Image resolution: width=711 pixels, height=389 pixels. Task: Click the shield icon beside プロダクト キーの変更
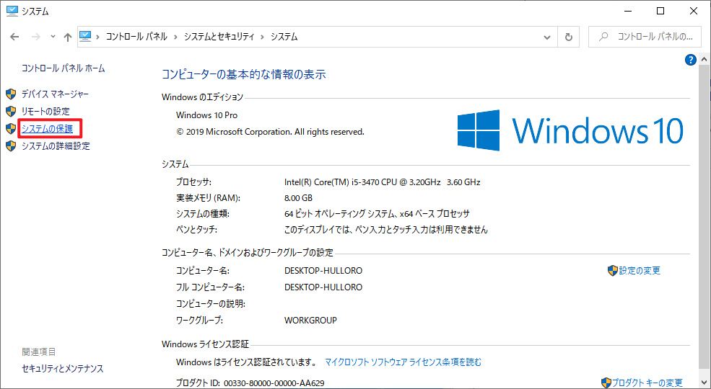click(x=606, y=383)
